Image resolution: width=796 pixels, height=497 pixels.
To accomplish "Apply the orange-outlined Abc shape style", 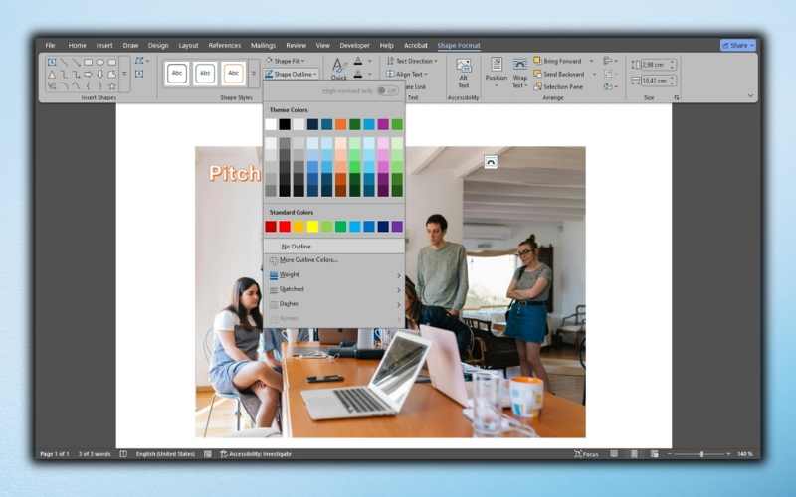I will pos(233,73).
